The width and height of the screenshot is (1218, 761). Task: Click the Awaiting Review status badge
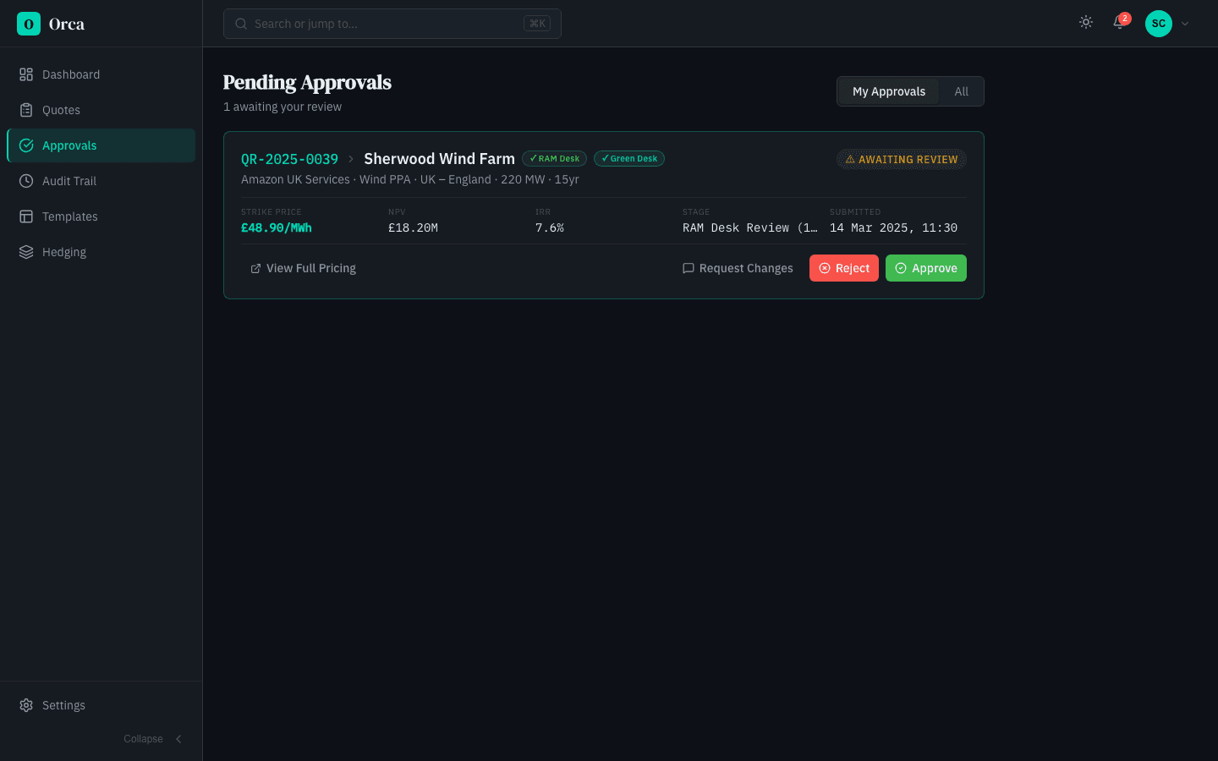pyautogui.click(x=902, y=159)
